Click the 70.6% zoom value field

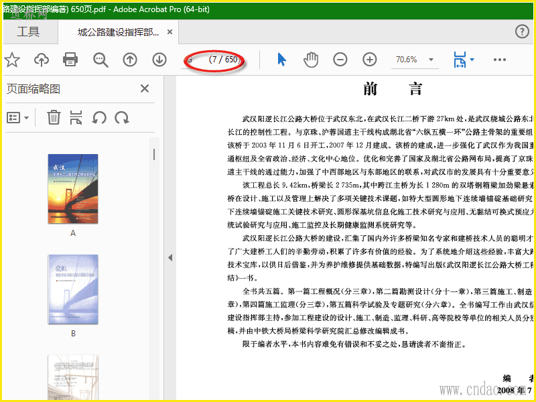click(407, 60)
